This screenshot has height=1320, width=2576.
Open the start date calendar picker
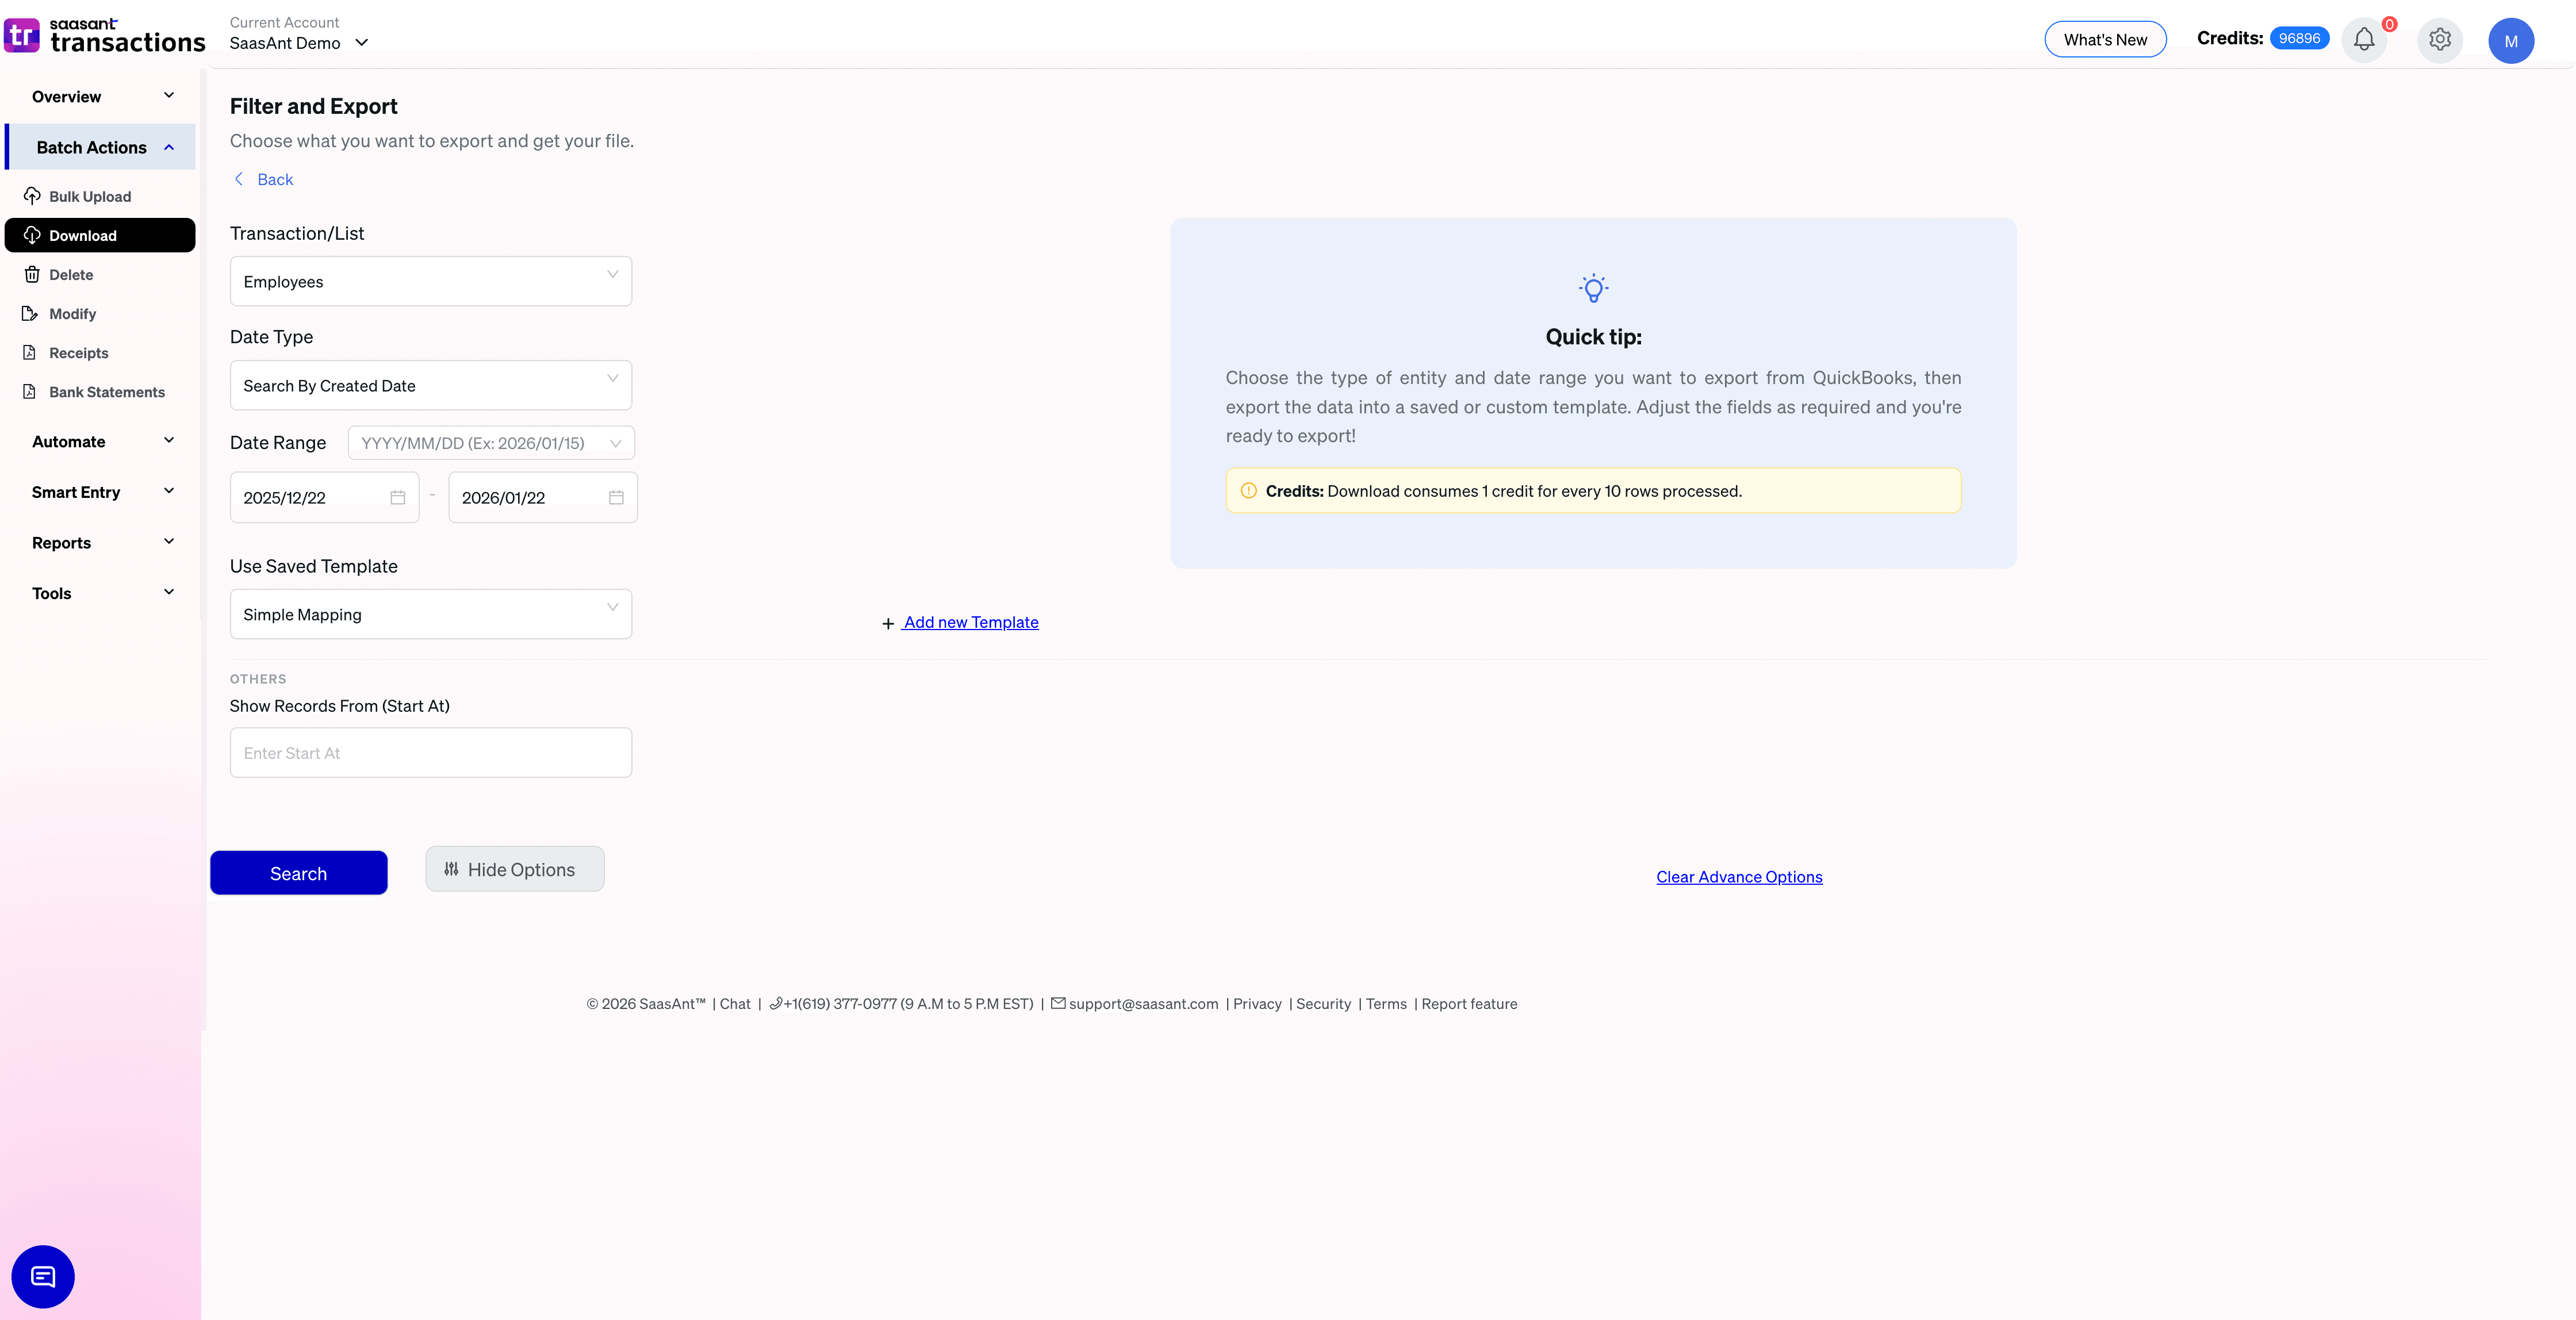[x=397, y=497]
